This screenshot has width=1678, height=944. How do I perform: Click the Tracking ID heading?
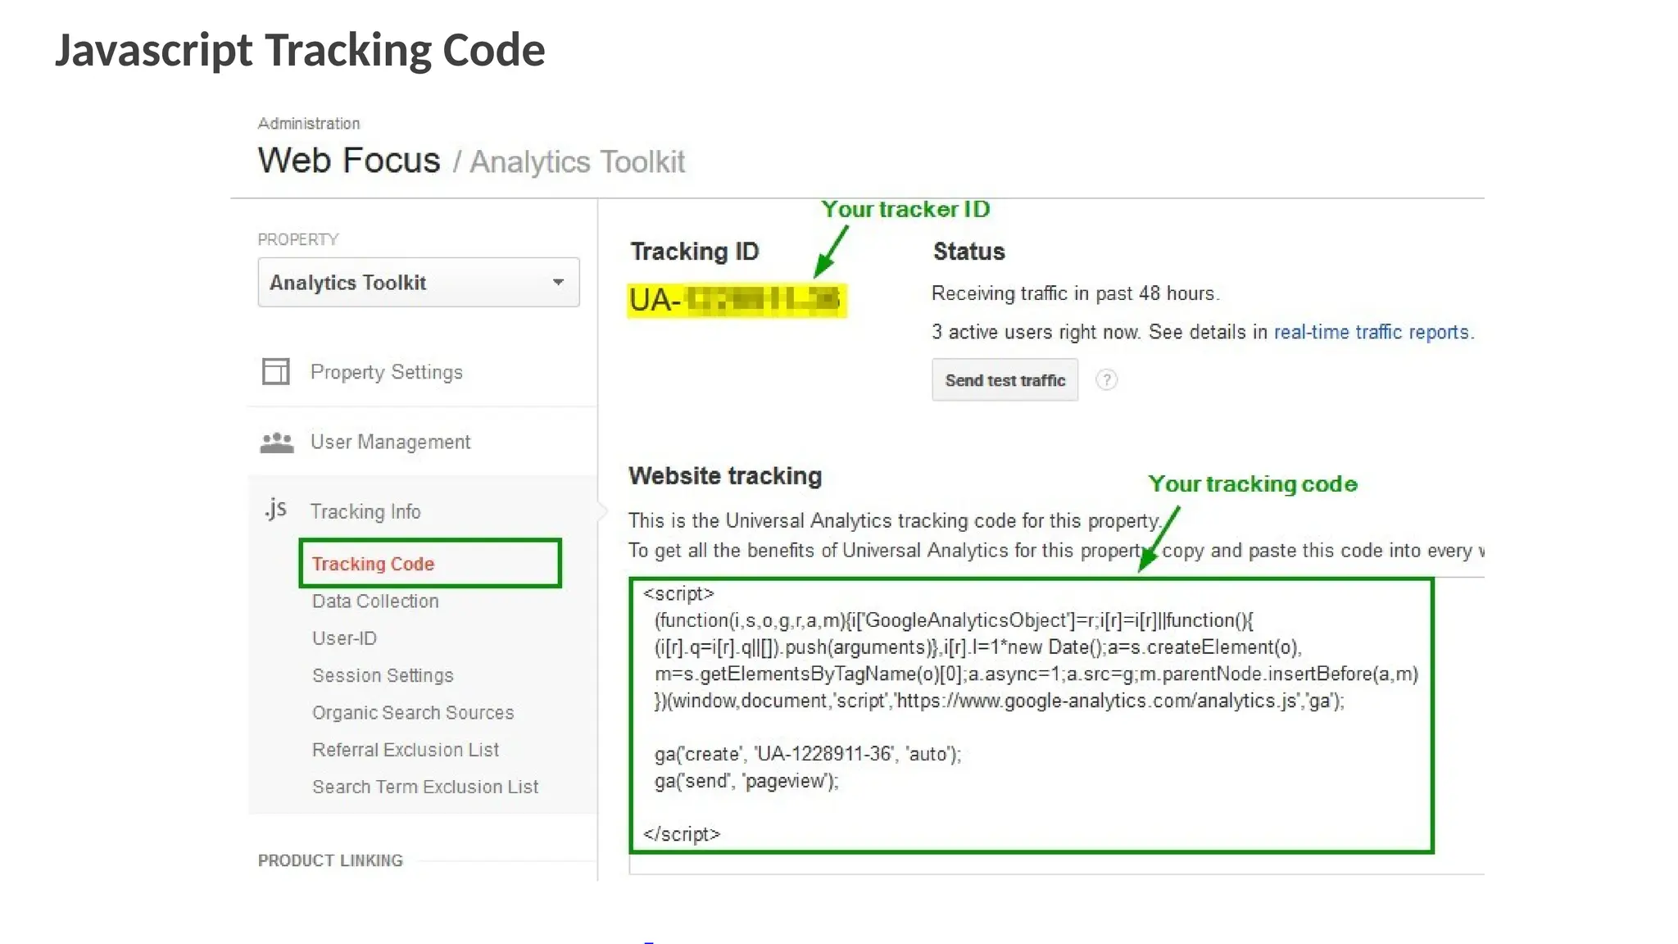tap(695, 251)
